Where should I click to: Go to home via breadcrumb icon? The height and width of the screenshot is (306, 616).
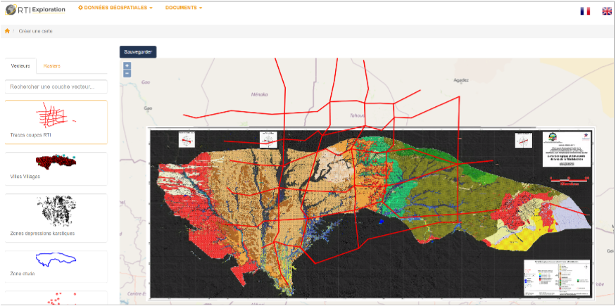click(7, 31)
